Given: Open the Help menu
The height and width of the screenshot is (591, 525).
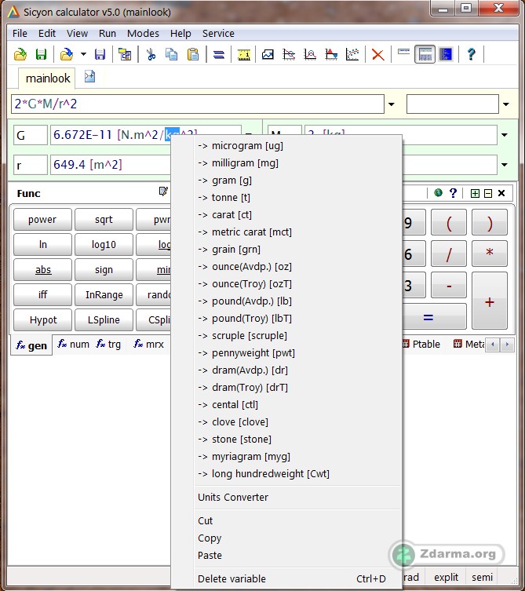Looking at the screenshot, I should point(180,34).
